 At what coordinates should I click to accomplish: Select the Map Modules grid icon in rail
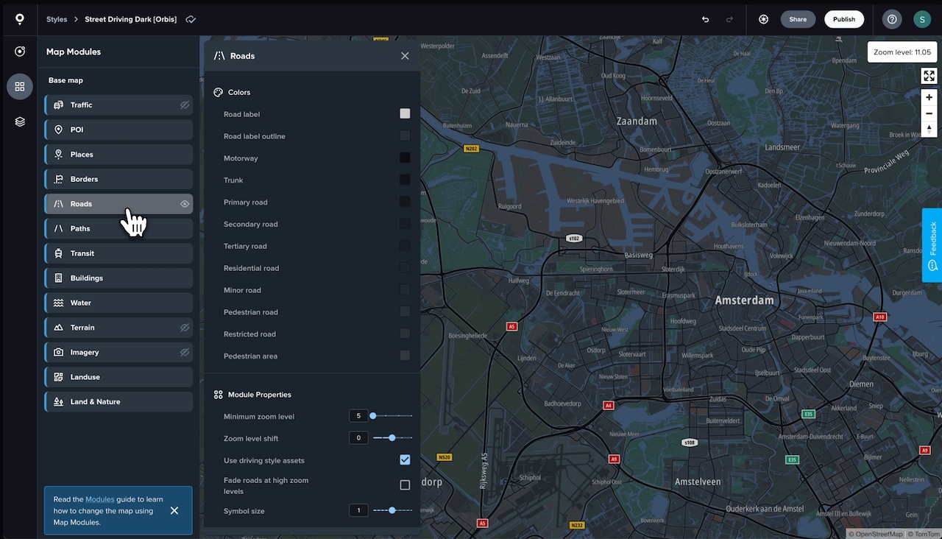coord(20,86)
